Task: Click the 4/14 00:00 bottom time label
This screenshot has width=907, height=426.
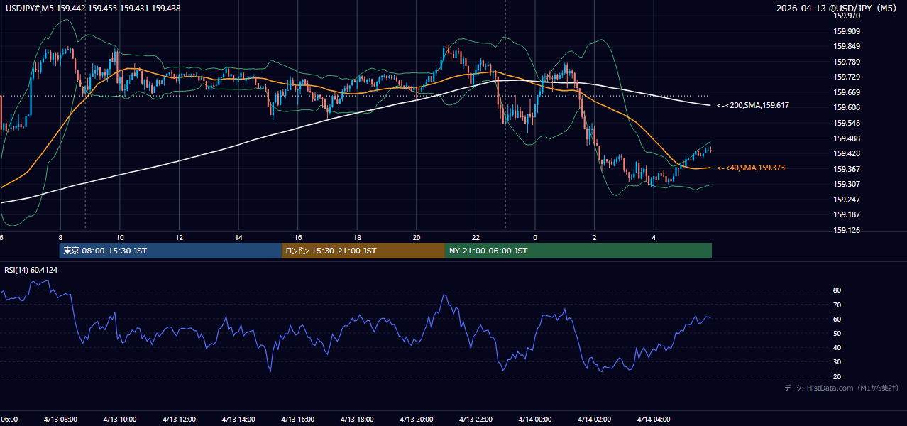Action: coord(535,420)
